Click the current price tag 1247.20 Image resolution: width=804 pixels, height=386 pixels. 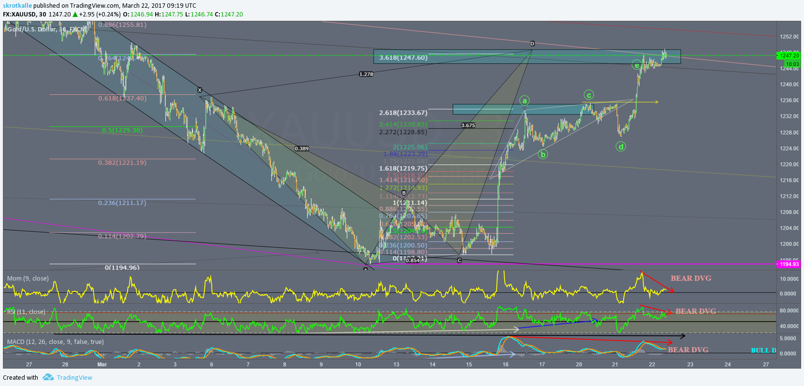point(788,56)
